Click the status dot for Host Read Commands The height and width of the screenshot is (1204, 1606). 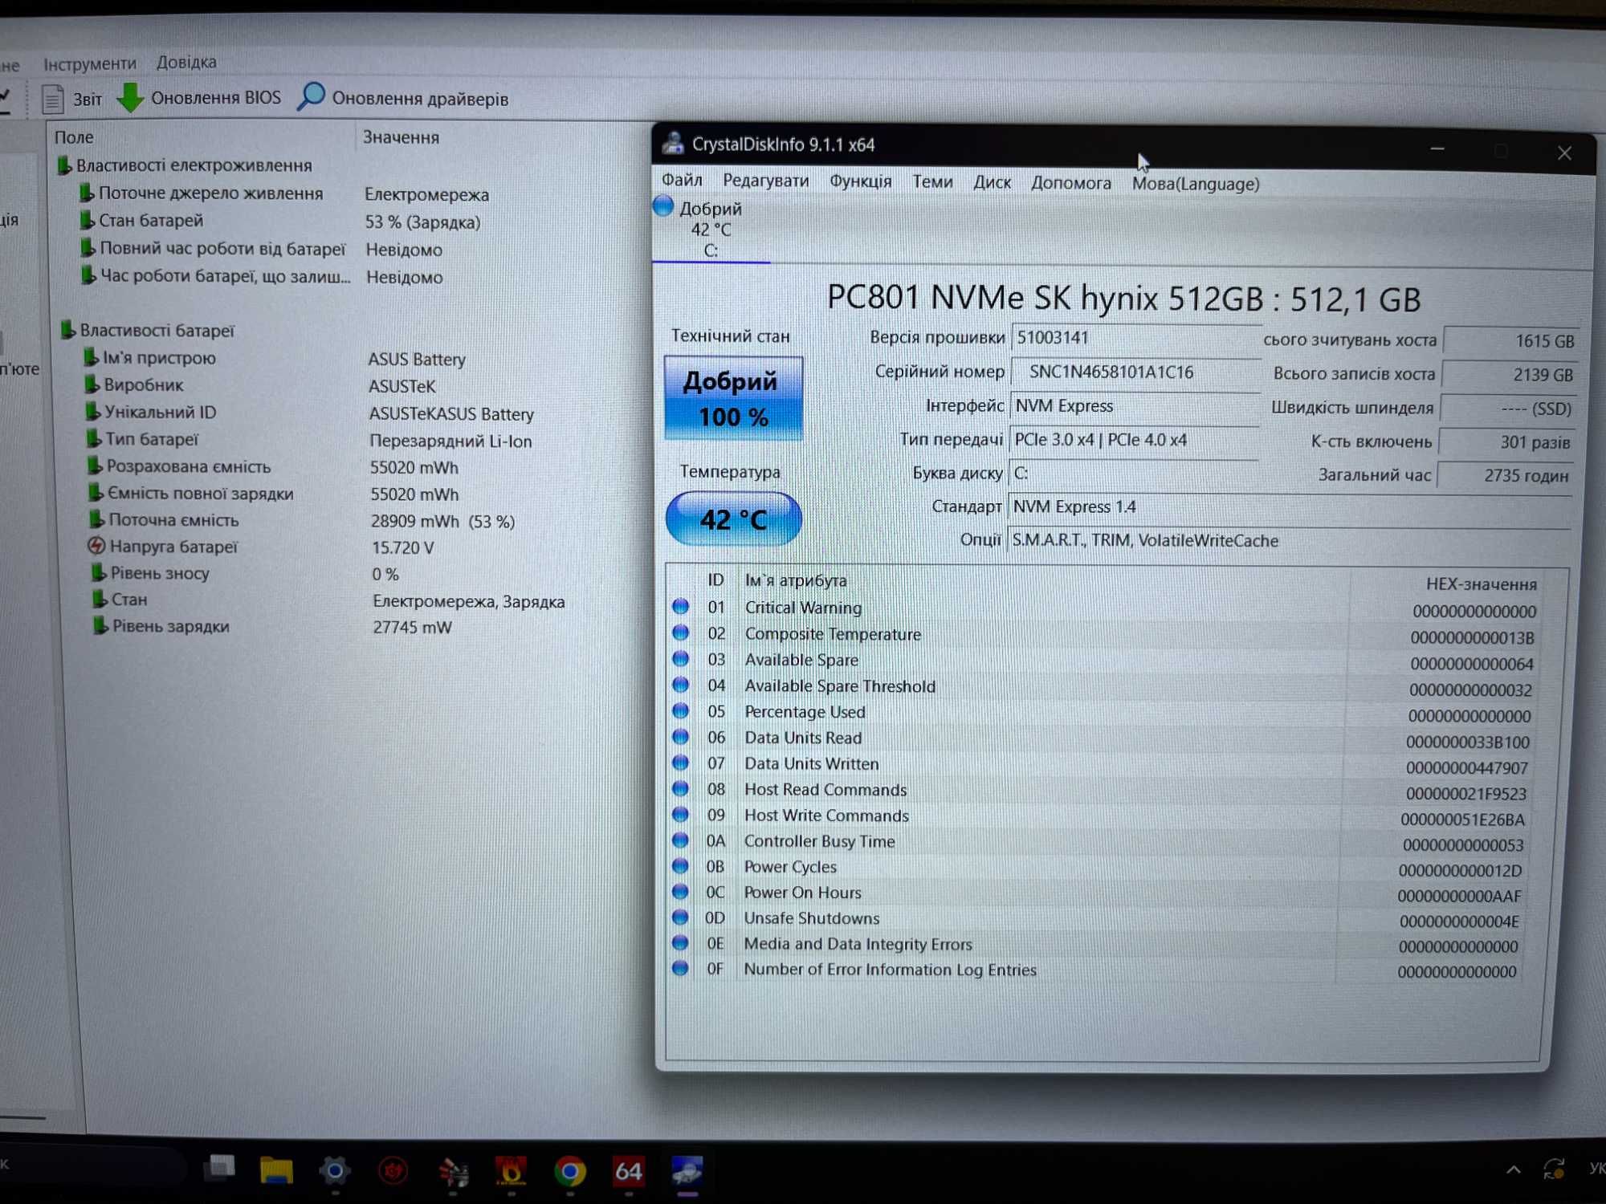pos(680,788)
